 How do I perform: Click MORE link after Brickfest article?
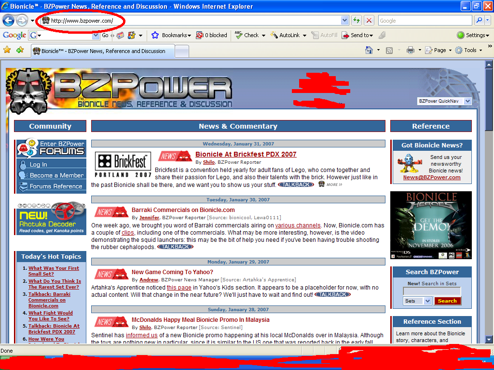tap(334, 185)
